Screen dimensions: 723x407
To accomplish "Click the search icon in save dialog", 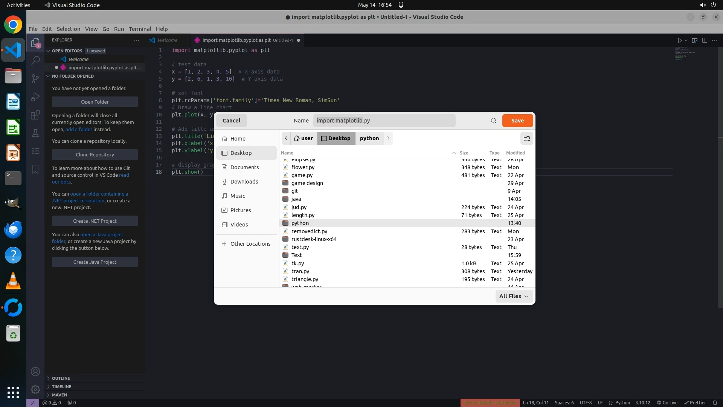I will tap(493, 121).
